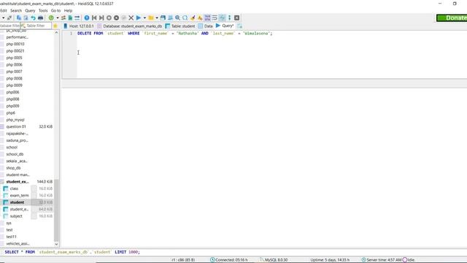Screen dimensions: 467x263
Task: Select the shop_db database
Action: (x=13, y=168)
